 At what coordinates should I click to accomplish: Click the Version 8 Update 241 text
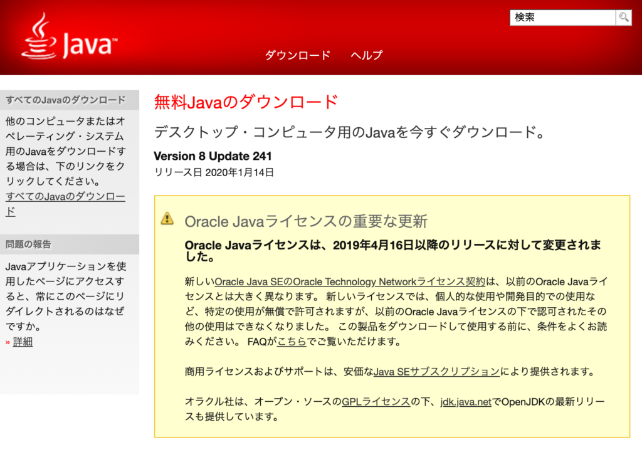coord(213,156)
